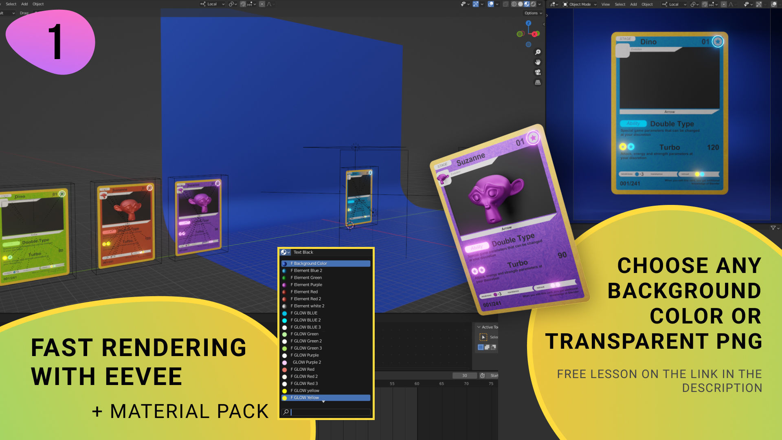The height and width of the screenshot is (440, 782).
Task: Switch to wireframe shading in left viewport
Action: coord(514,4)
